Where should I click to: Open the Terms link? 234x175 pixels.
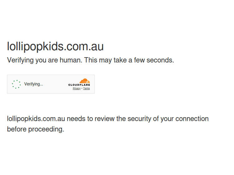click(x=86, y=89)
